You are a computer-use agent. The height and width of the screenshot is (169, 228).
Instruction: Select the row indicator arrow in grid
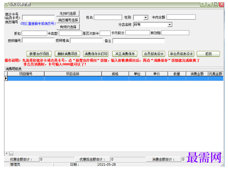6,79
